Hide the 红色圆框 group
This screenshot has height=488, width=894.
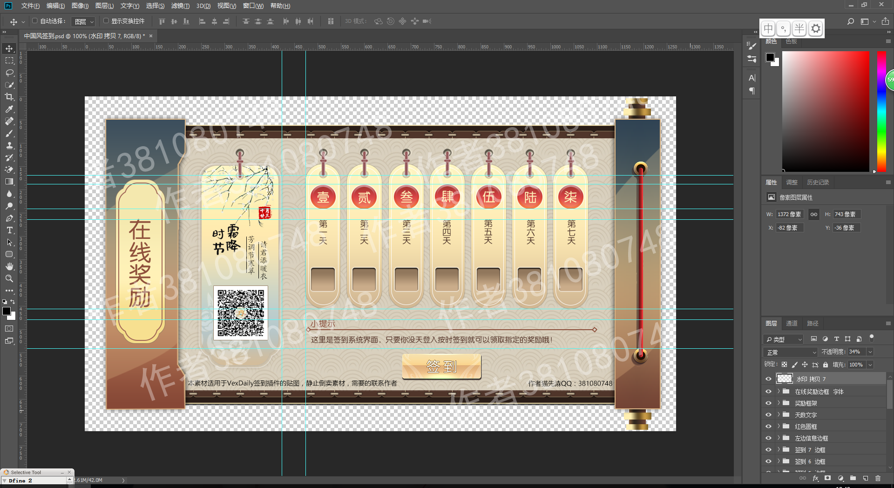768,427
